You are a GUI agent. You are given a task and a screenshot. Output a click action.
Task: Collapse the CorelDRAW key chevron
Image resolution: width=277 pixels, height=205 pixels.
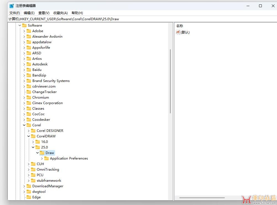tap(29, 136)
